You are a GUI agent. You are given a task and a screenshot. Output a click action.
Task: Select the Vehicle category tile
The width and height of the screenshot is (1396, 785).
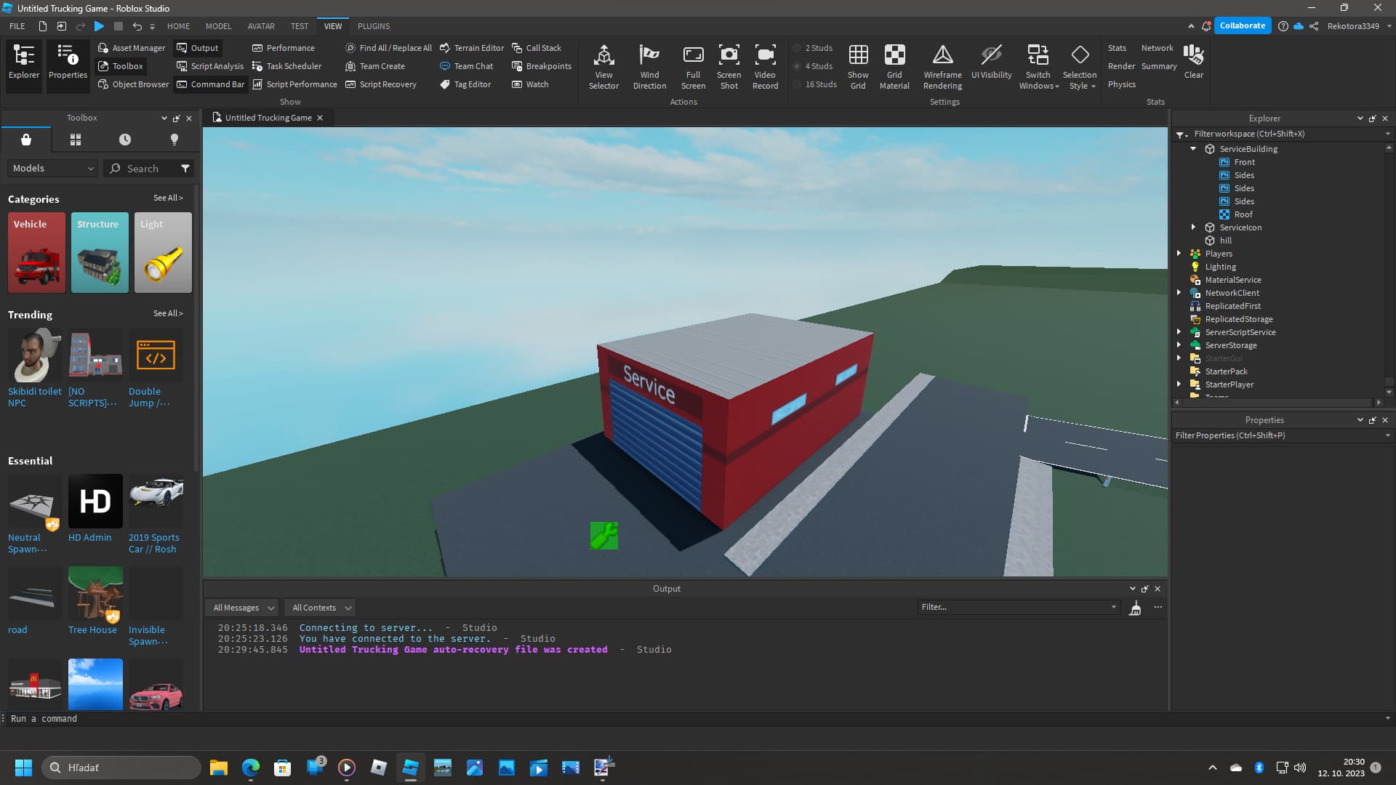[36, 252]
